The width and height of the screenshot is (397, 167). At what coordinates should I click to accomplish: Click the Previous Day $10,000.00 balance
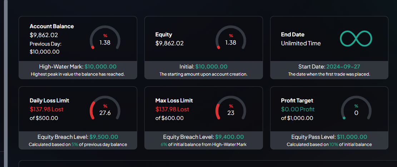[45, 51]
